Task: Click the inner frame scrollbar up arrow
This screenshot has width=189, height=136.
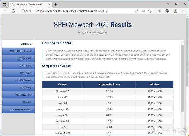Action: [x=182, y=42]
